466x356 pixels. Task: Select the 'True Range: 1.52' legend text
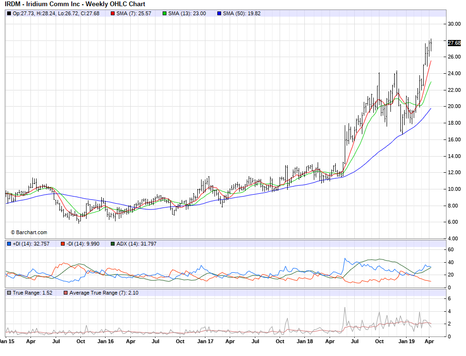(33, 293)
